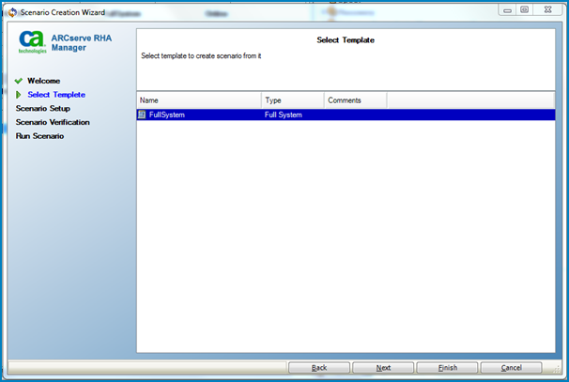Click the FullSystem template row icon
Viewport: 569px width, 382px height.
pyautogui.click(x=142, y=115)
